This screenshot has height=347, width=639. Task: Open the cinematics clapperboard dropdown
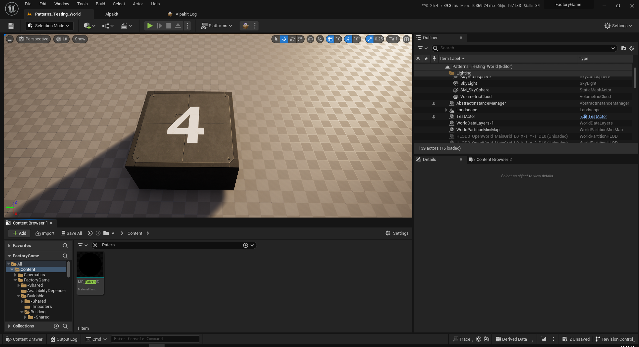[126, 26]
